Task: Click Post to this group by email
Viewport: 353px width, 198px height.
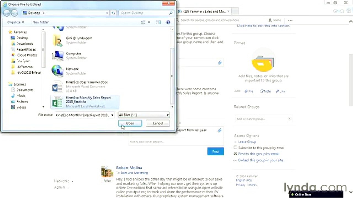Action: pos(259,154)
